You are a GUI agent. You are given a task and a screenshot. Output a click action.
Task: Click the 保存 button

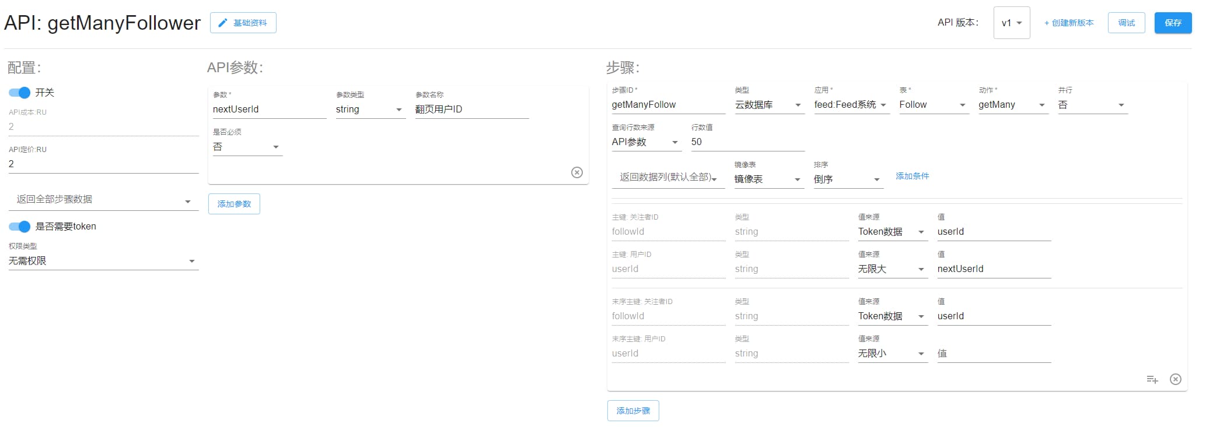[1173, 23]
